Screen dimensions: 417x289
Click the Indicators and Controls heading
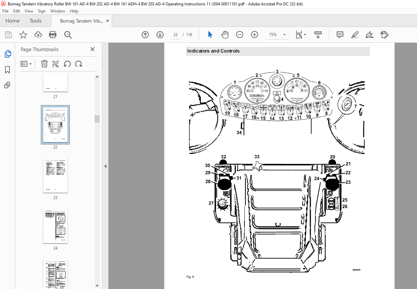coord(213,51)
